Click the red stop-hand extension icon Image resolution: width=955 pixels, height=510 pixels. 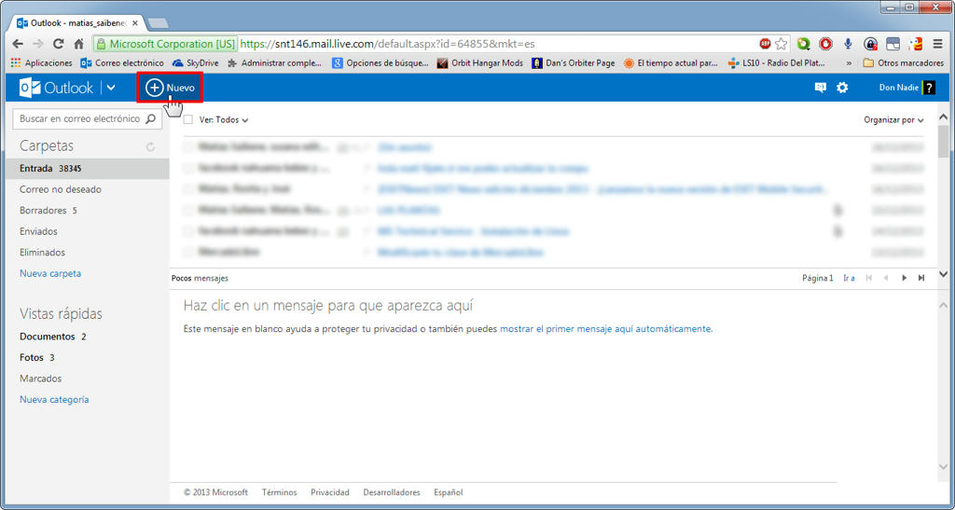(x=826, y=44)
